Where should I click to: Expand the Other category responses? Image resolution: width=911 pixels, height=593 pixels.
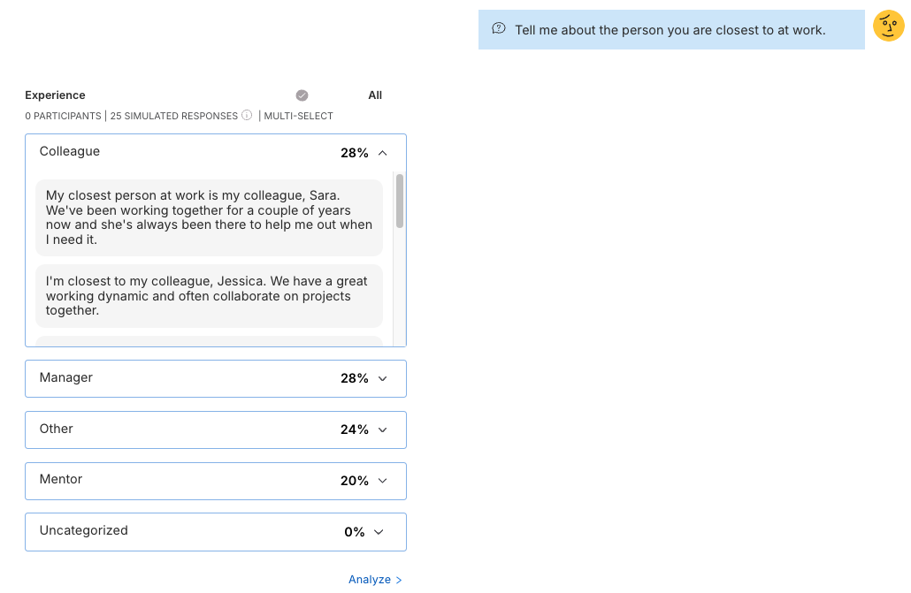(382, 430)
